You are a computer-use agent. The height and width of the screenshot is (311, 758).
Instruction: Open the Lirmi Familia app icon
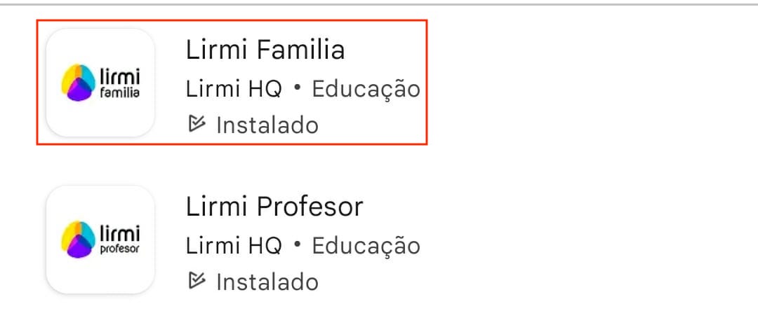click(100, 83)
